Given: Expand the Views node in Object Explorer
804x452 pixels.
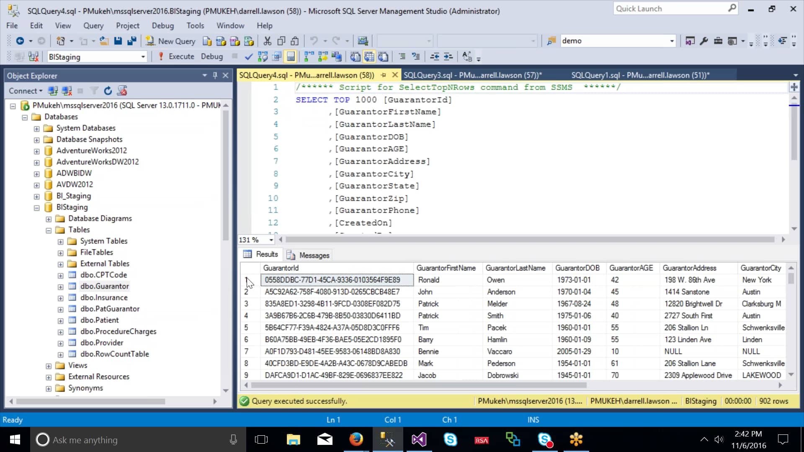Looking at the screenshot, I should click(48, 365).
